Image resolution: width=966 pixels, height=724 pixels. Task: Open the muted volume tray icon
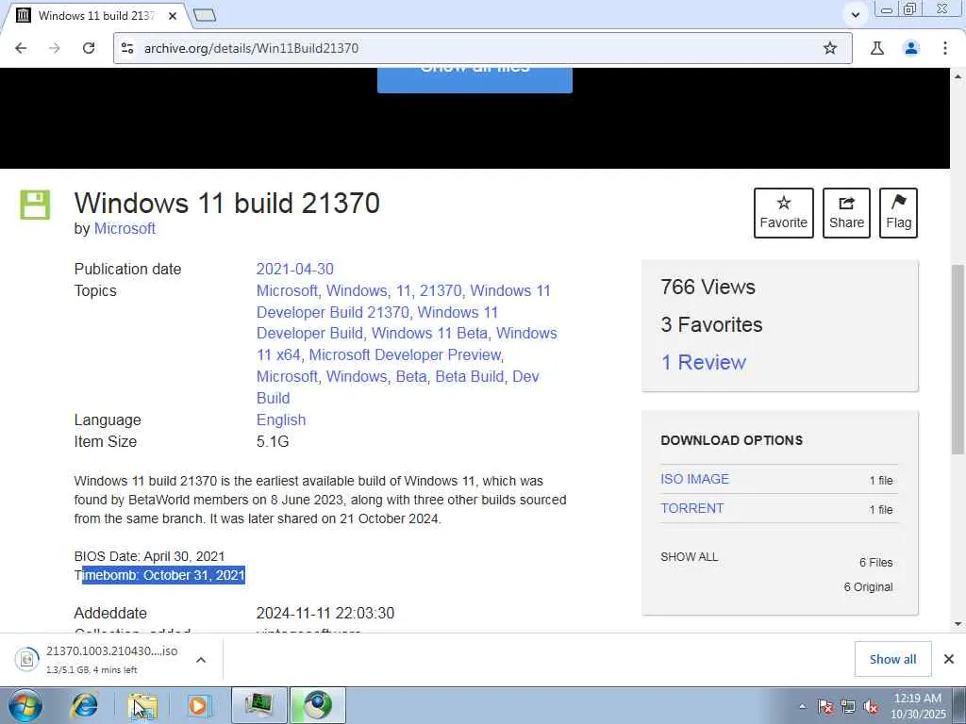tap(871, 707)
